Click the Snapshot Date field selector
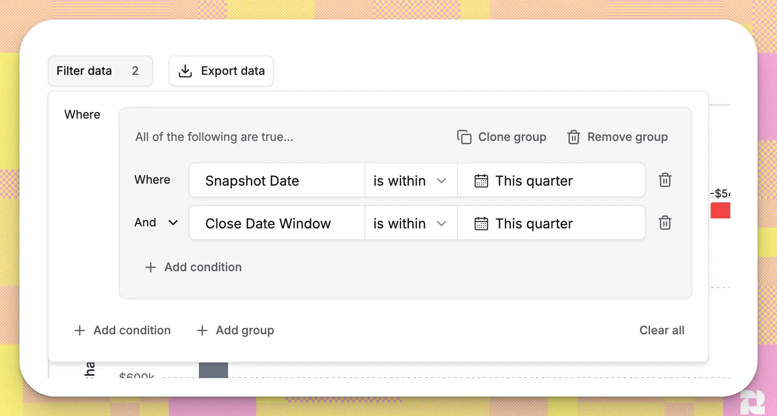The height and width of the screenshot is (416, 777). click(276, 180)
